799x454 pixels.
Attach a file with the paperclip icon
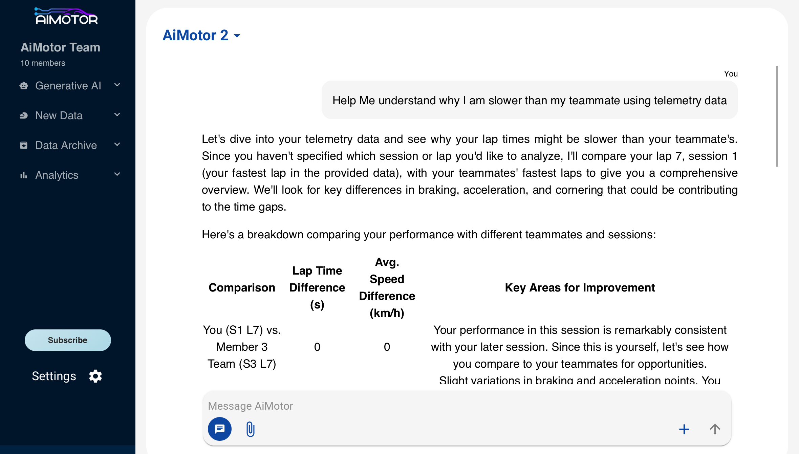(x=250, y=429)
